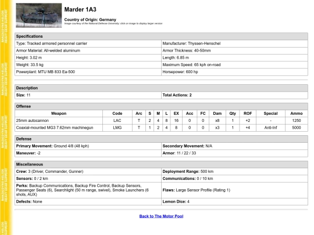Click Communications: 0 / 10 km cell
This screenshot has height=235, width=314.
point(234,179)
